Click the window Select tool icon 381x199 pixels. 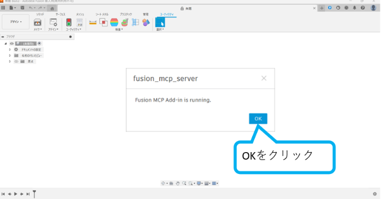160,22
